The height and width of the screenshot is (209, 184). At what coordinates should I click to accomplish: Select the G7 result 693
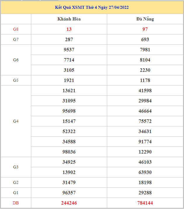point(145,39)
